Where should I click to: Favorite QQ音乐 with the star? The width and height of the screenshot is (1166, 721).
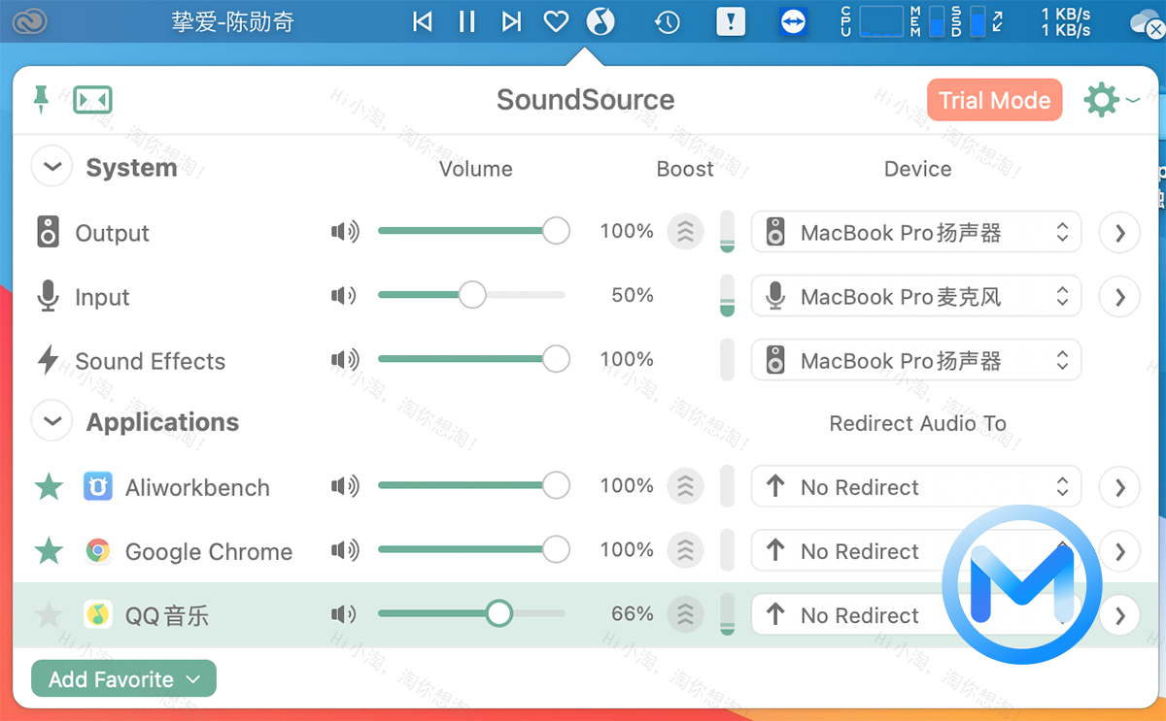49,614
